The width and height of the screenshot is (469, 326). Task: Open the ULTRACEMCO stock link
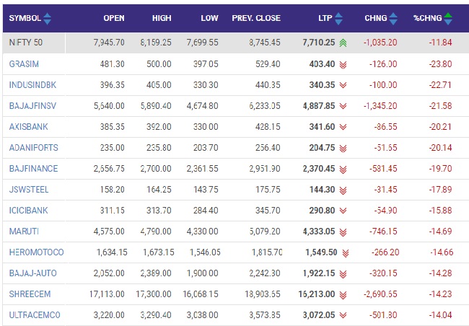[x=35, y=315]
